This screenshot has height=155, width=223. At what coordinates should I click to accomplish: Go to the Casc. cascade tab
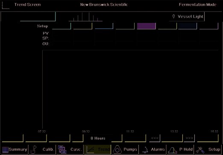click(70, 149)
